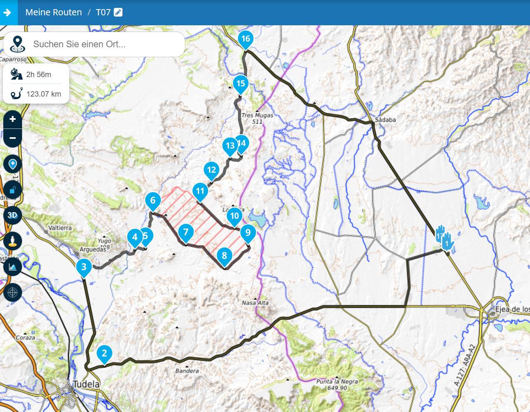This screenshot has width=530, height=412.
Task: Show the elevation profile chart
Action: point(13,267)
